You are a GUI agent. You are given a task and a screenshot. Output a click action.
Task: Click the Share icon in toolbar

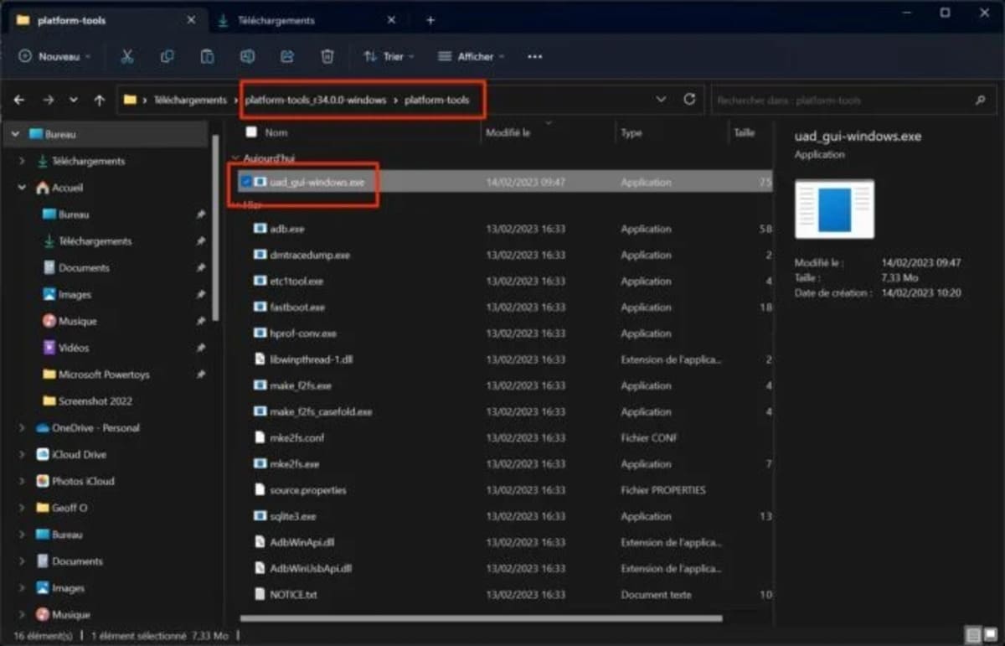pos(287,56)
